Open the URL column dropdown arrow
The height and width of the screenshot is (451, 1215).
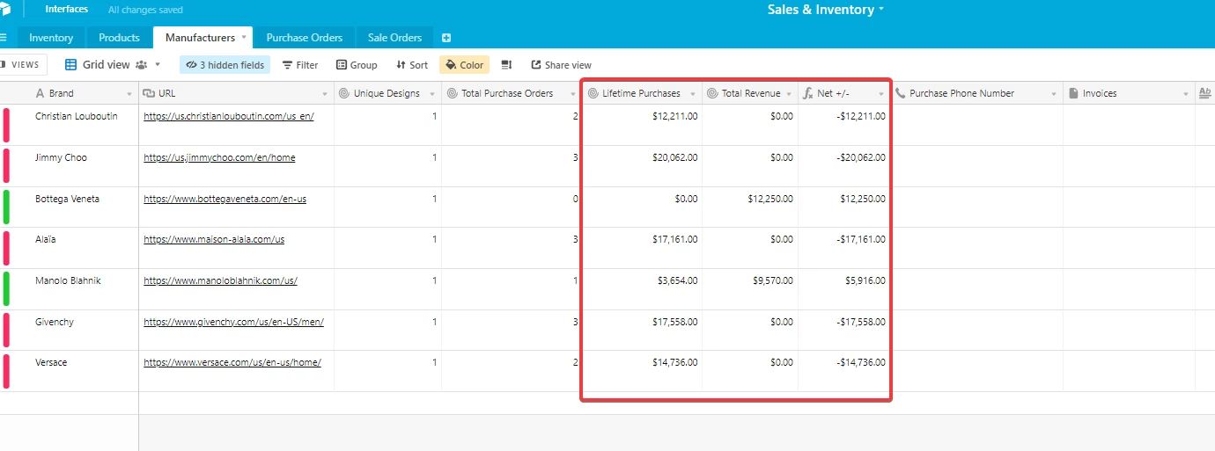(x=326, y=94)
